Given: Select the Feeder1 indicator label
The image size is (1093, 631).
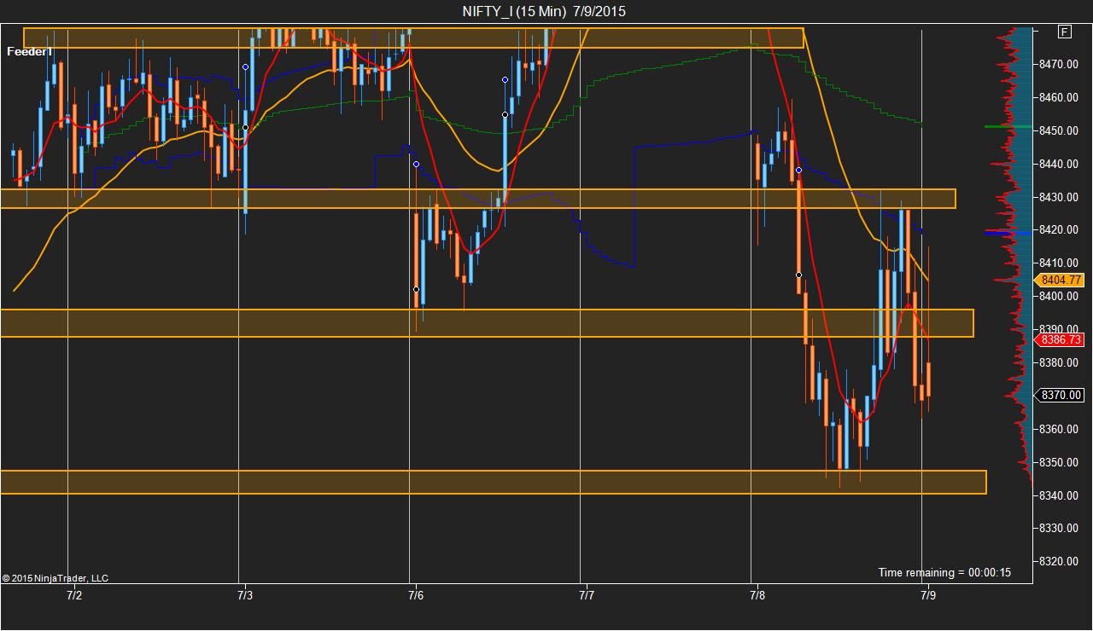Looking at the screenshot, I should coord(30,52).
